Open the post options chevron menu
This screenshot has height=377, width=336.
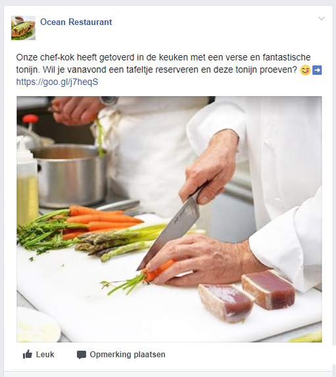(x=322, y=18)
